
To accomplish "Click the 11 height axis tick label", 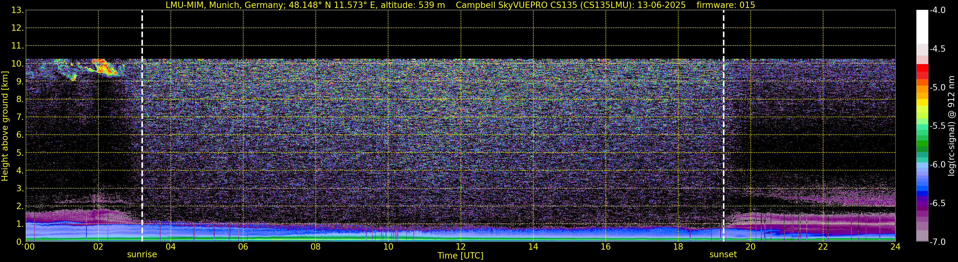I will click(x=17, y=46).
